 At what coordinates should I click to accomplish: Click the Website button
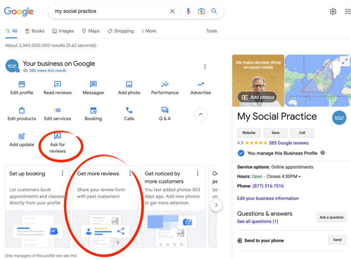point(249,133)
